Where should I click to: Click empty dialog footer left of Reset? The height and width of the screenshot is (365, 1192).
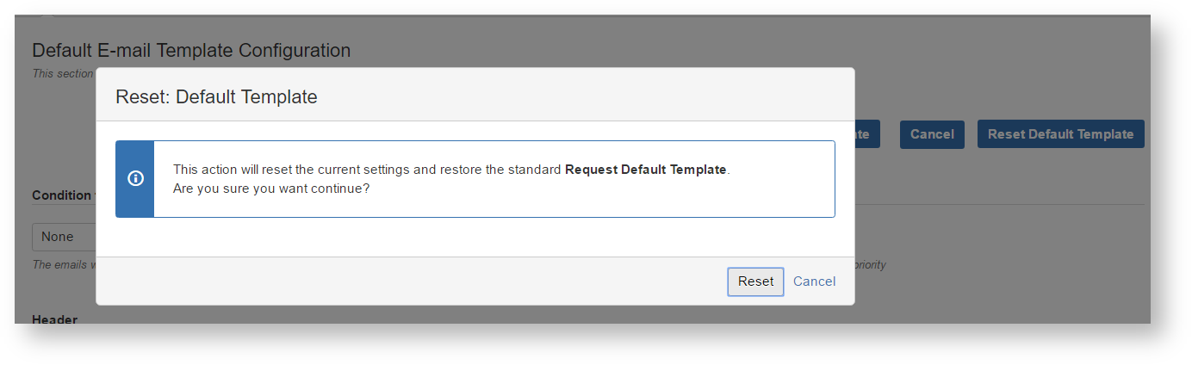coord(388,281)
